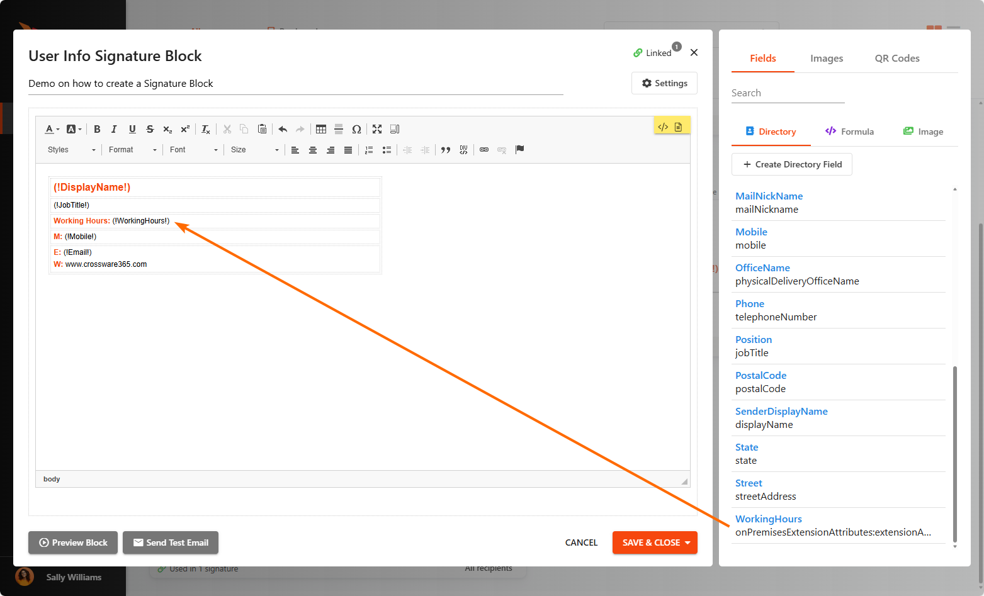Open the Styles dropdown
Screen dimensions: 984x596
coord(71,150)
